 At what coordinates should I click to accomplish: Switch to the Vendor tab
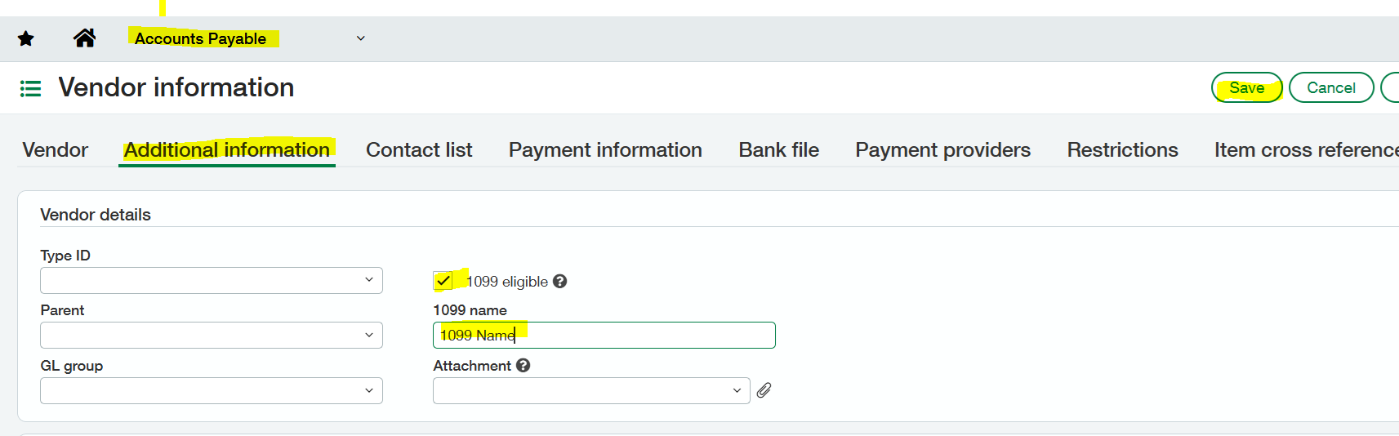tap(55, 150)
